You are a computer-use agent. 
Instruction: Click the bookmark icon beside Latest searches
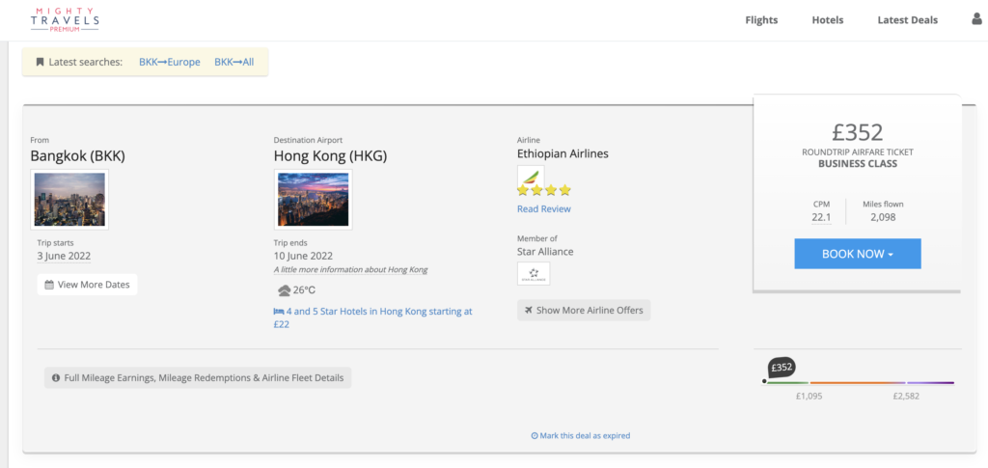pos(40,63)
